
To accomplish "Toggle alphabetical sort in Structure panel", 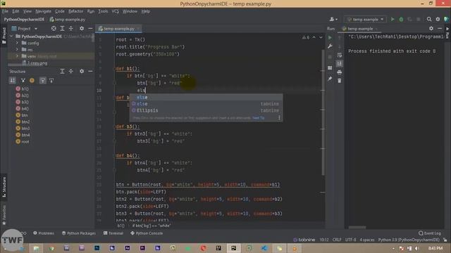I will [x=13, y=81].
